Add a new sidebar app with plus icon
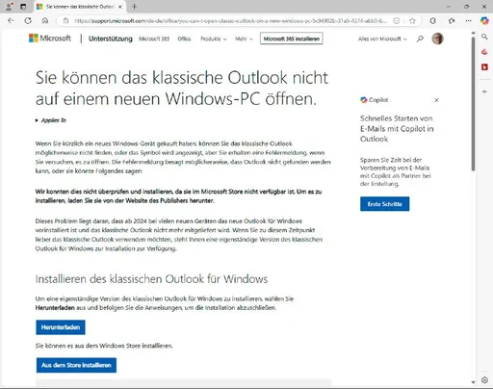 click(484, 91)
